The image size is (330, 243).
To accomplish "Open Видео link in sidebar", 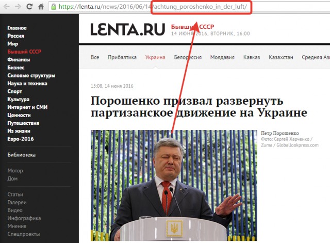I will (15, 210).
